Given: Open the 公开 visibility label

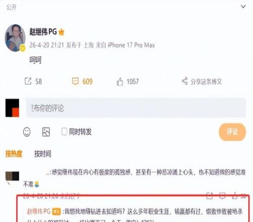Looking at the screenshot, I should pos(11,7).
